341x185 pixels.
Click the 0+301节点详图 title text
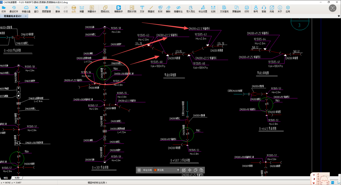pyautogui.click(x=100, y=167)
